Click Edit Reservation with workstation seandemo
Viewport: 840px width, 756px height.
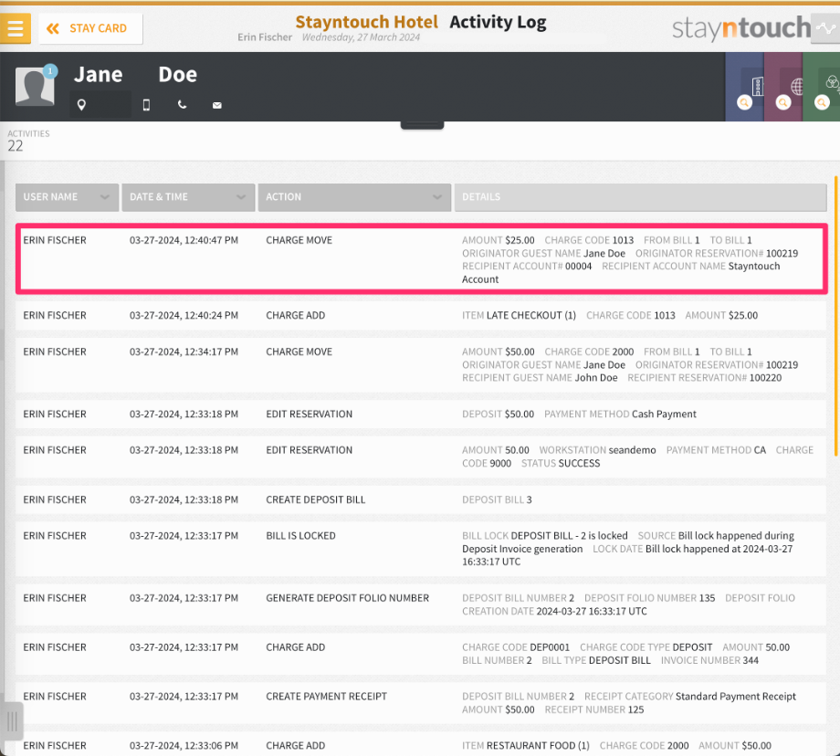click(x=421, y=457)
